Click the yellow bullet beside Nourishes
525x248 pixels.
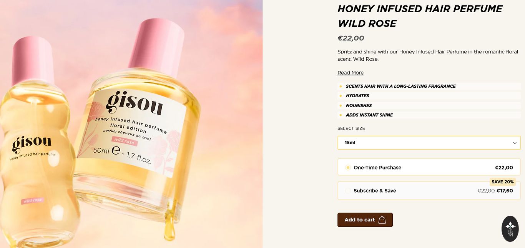(x=341, y=105)
